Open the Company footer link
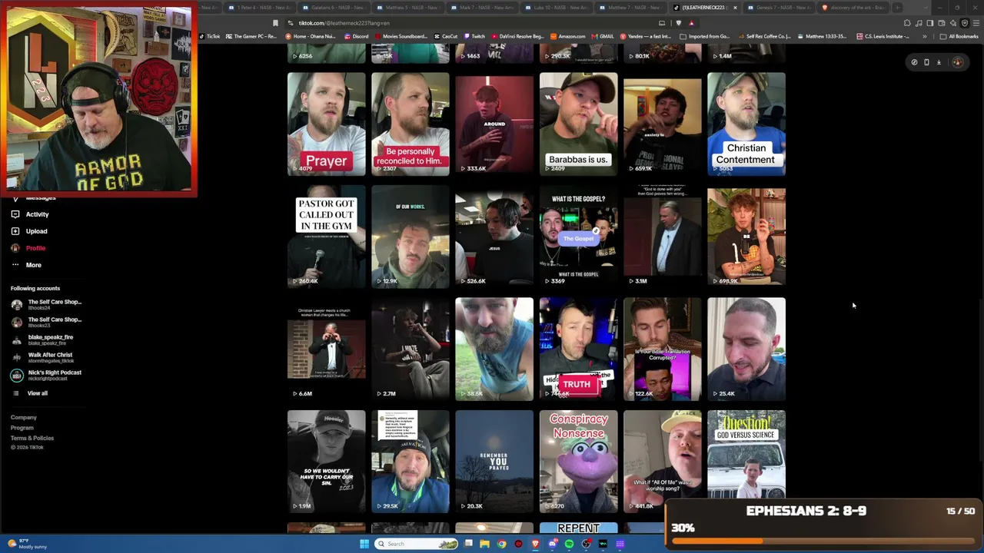 point(24,418)
